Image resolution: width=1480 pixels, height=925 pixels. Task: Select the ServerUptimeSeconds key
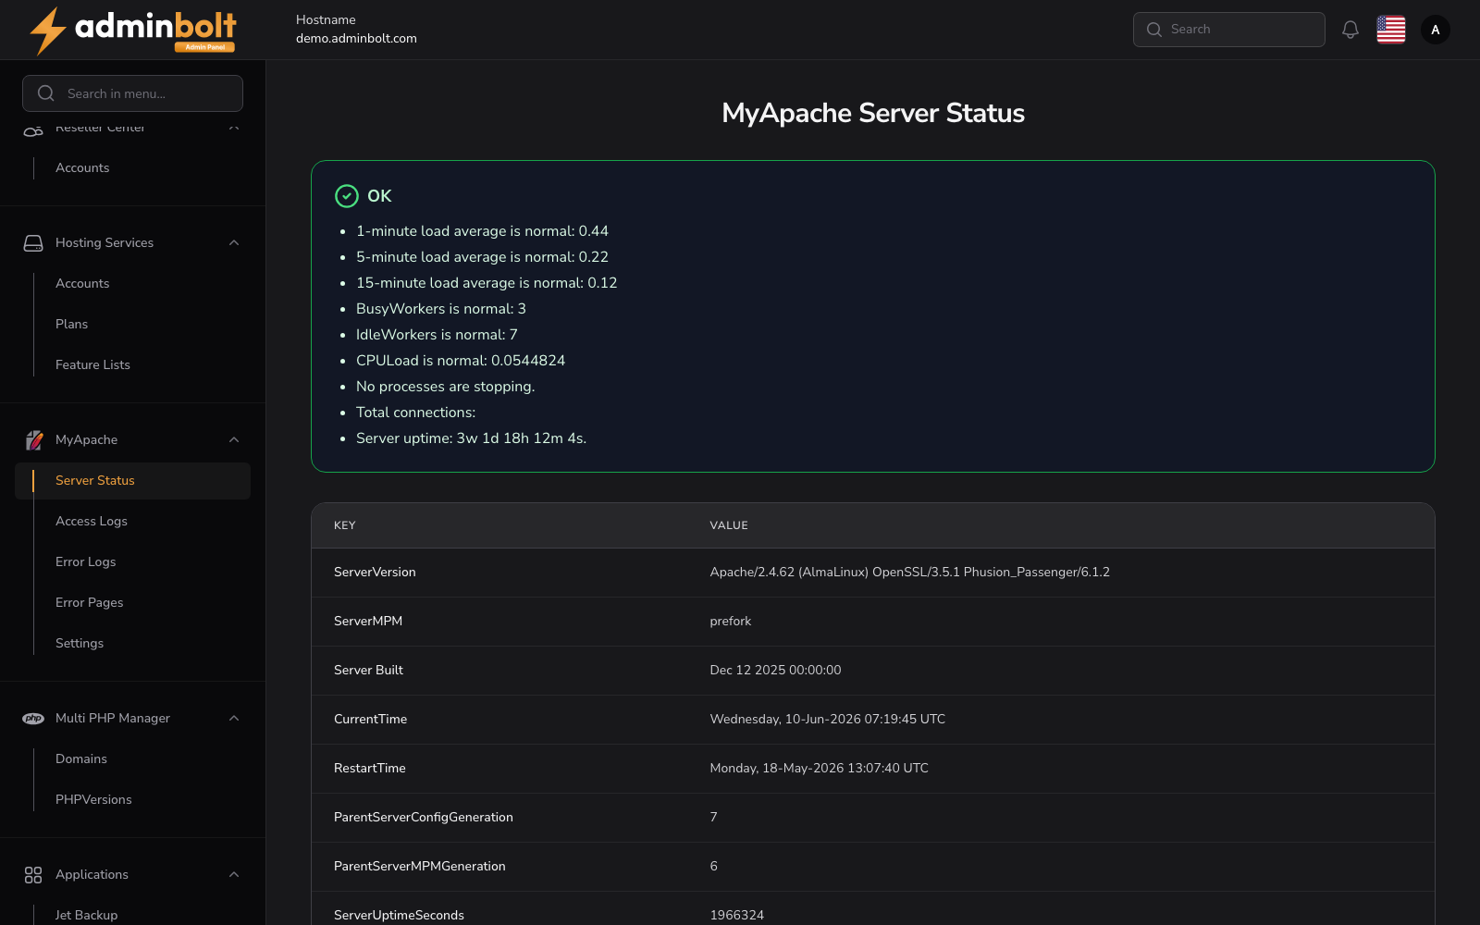(x=399, y=916)
